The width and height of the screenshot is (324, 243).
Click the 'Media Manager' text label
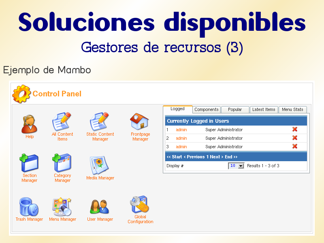point(100,178)
